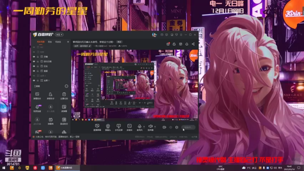Open the 歌词助手 lyrics tool icon
Screen dimensions: 304x171
(64, 121)
